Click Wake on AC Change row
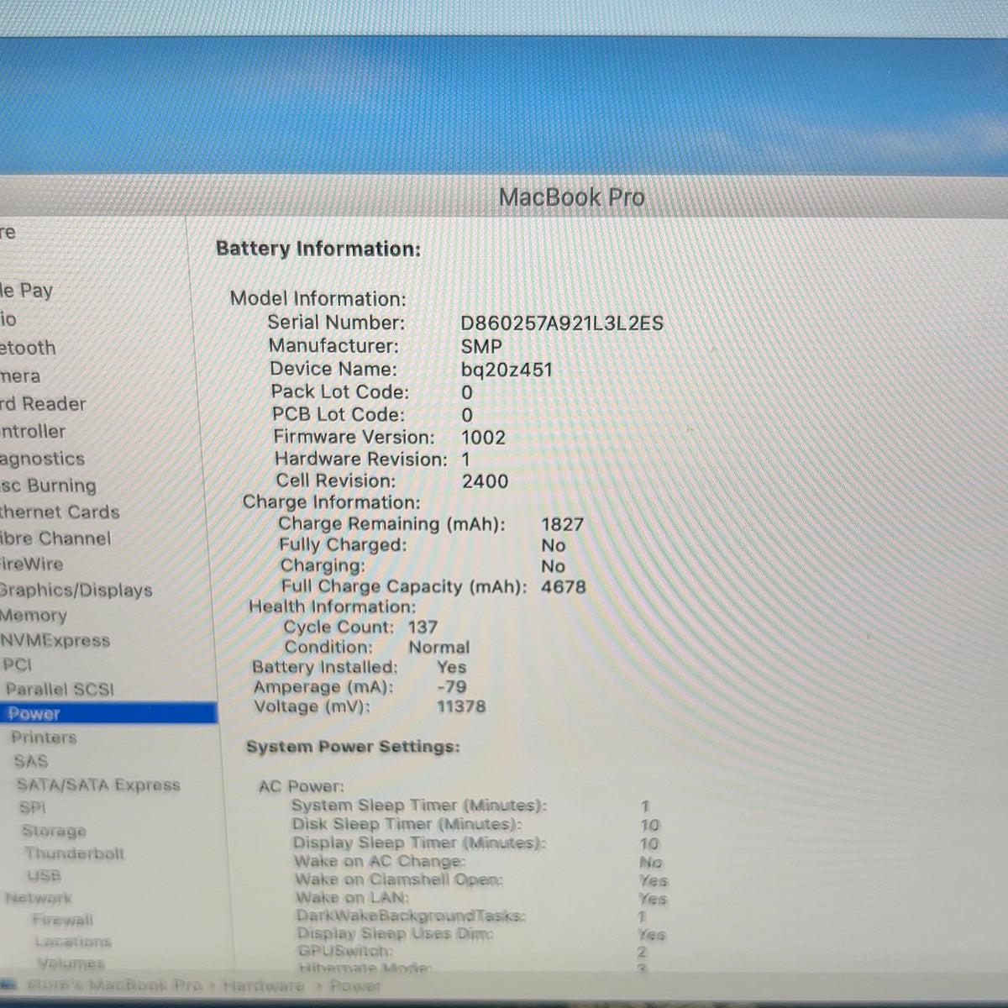This screenshot has height=1008, width=1008. (x=478, y=862)
